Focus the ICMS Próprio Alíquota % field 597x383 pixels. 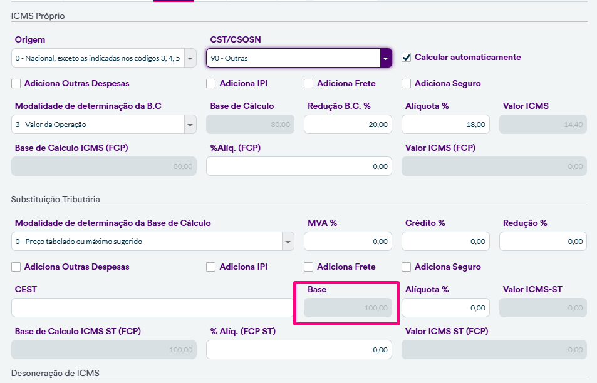pos(445,125)
